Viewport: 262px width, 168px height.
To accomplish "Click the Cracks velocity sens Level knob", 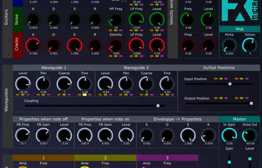I will click(x=209, y=45).
